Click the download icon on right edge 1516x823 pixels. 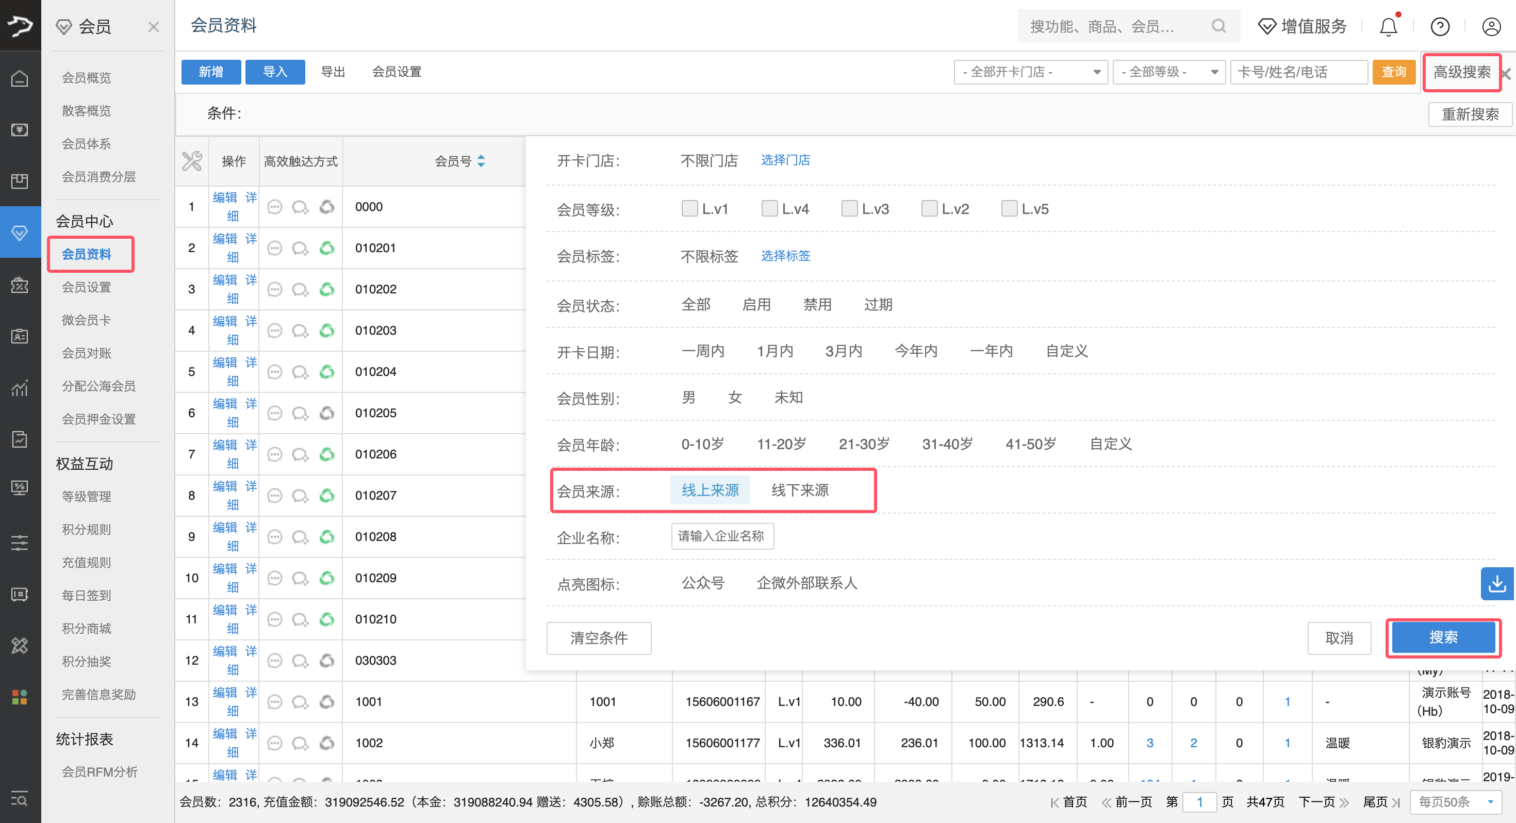[1497, 583]
